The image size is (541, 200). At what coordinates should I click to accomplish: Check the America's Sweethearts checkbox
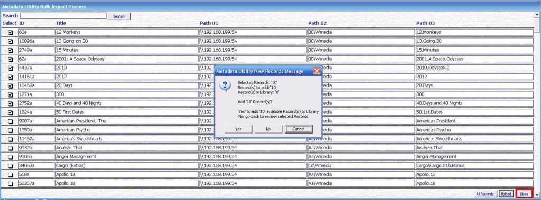pos(11,139)
